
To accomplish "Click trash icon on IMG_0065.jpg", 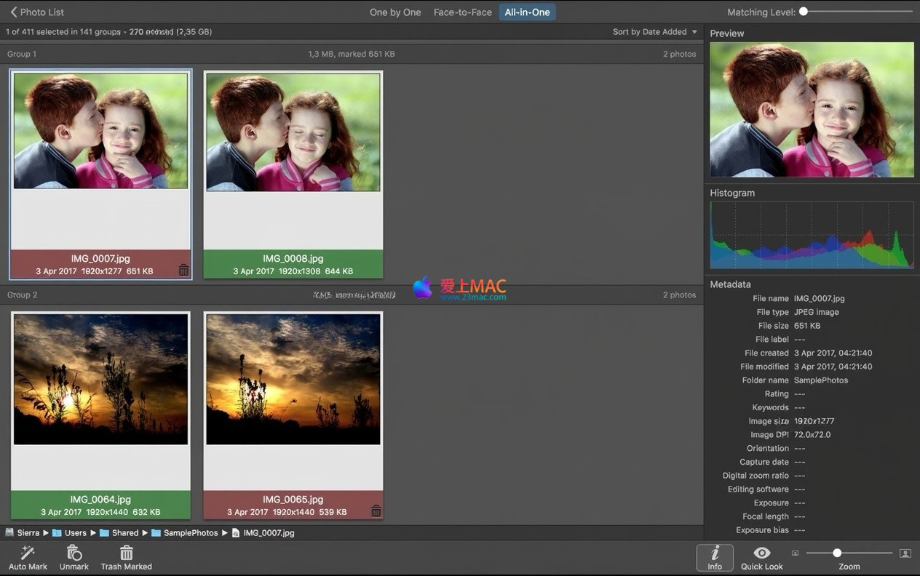I will click(x=376, y=511).
